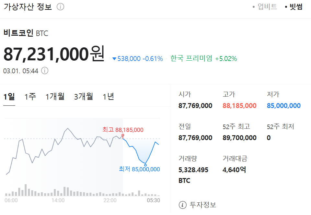
Task: Select the 1년 chart period
Action: (x=108, y=96)
